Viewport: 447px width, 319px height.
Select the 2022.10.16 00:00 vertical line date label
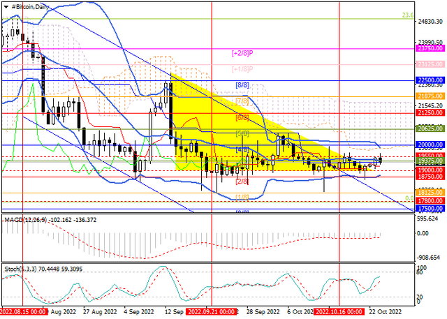pyautogui.click(x=339, y=311)
